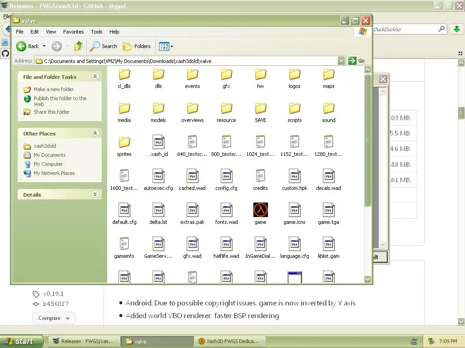Select the gameinfo file
This screenshot has width=465, height=348.
point(124,248)
